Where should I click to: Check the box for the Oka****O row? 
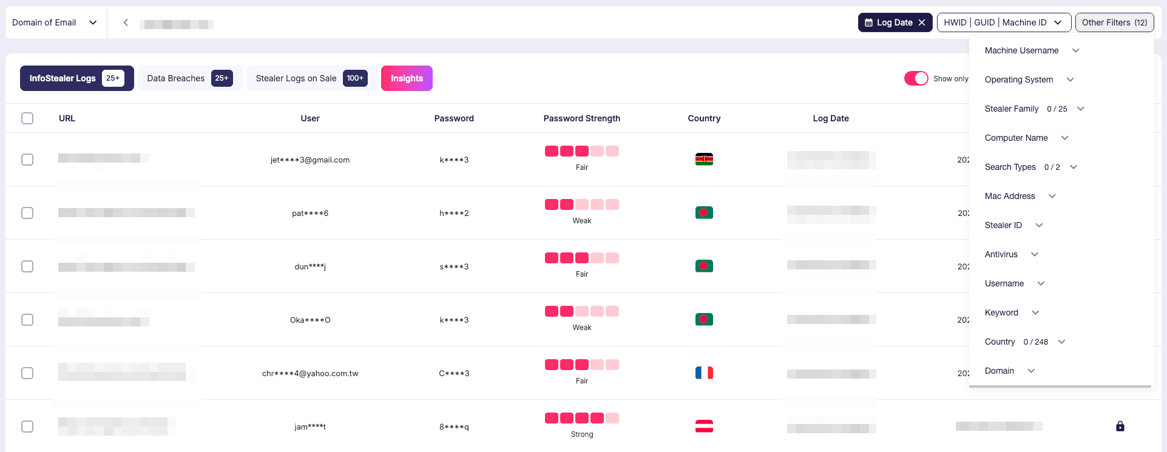27,320
